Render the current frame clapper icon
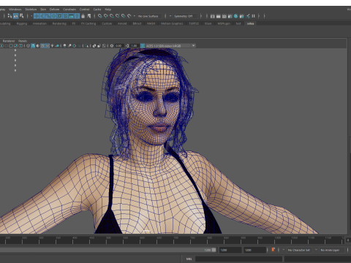351x263 pixels. (x=219, y=16)
